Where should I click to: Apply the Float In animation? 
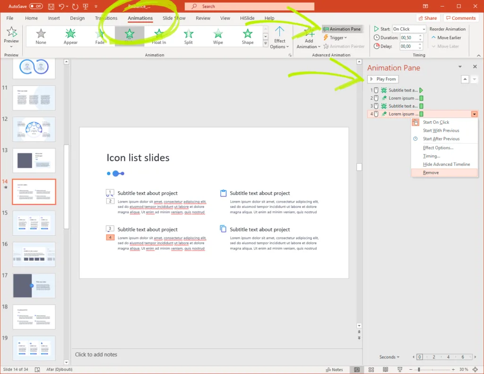coord(159,36)
